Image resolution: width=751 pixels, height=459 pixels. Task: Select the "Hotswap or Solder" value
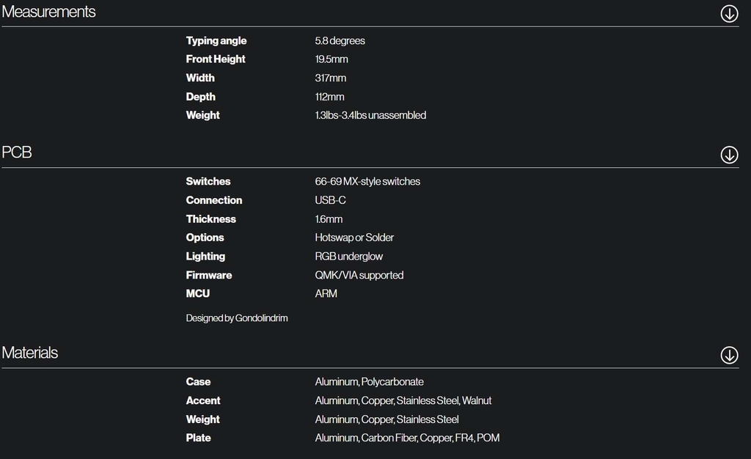click(354, 238)
